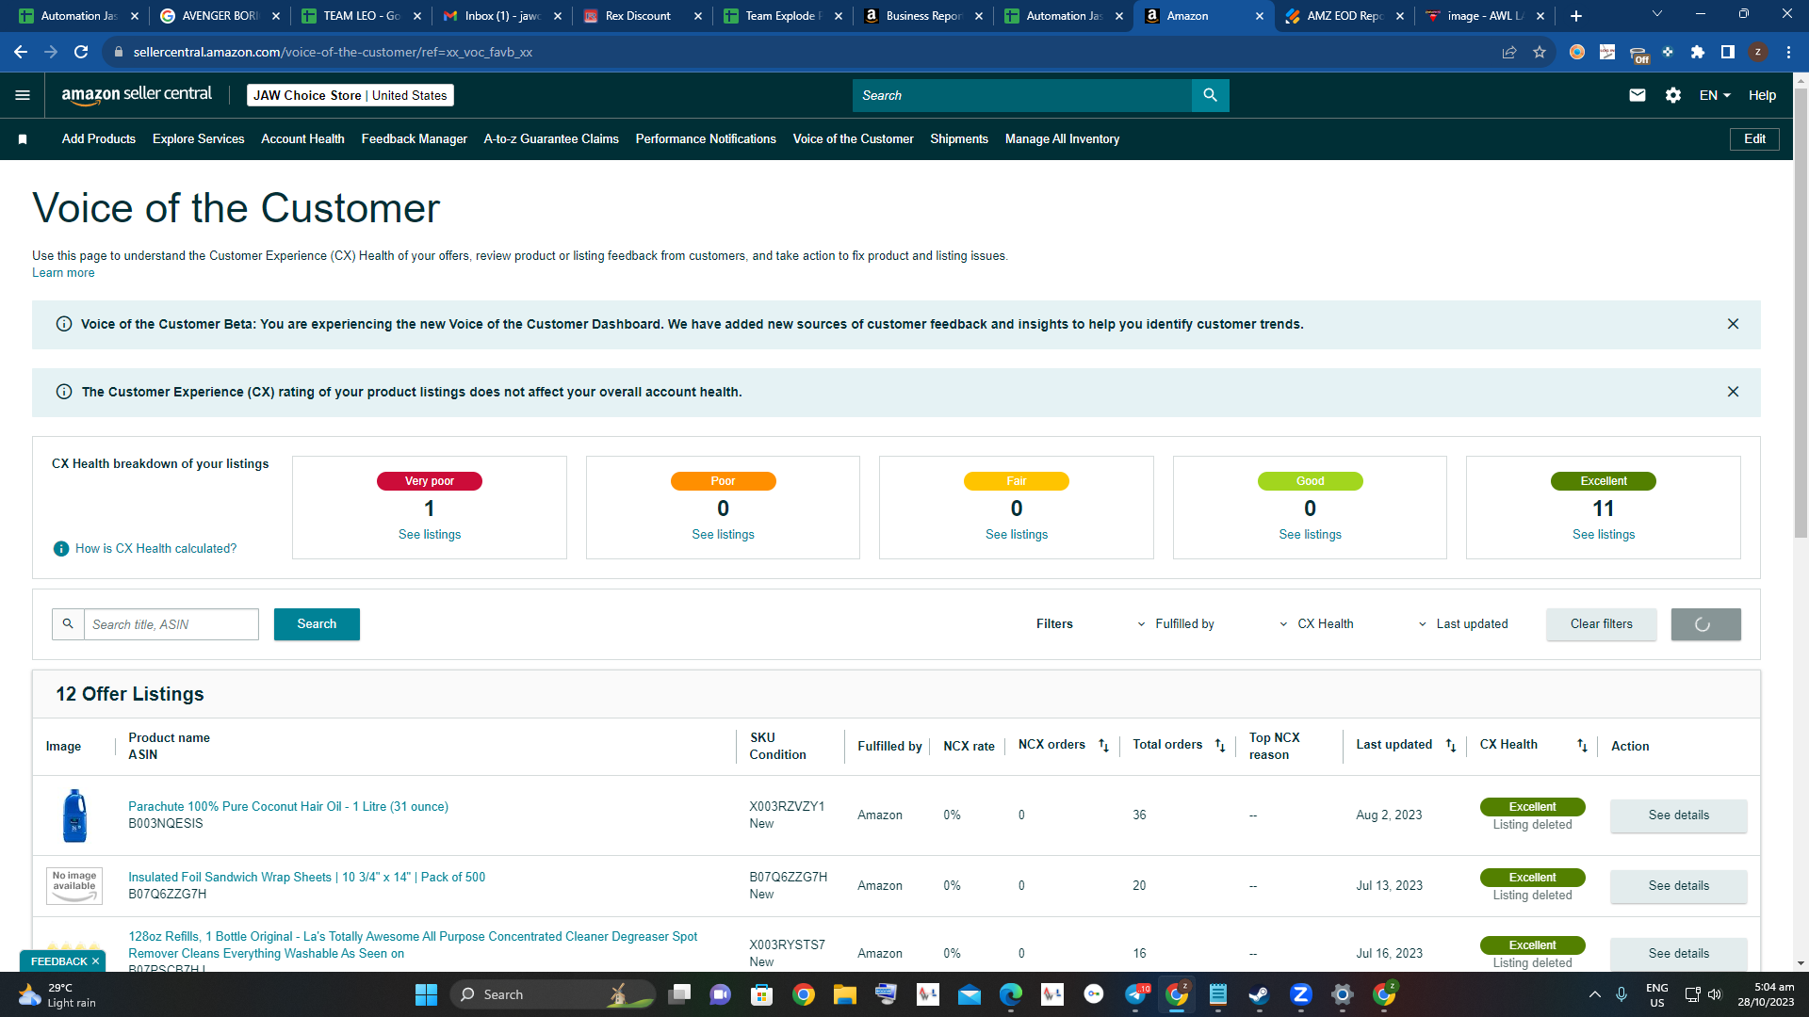Image resolution: width=1809 pixels, height=1017 pixels.
Task: Switch to the AMZ EOD Report tab
Action: (x=1345, y=16)
